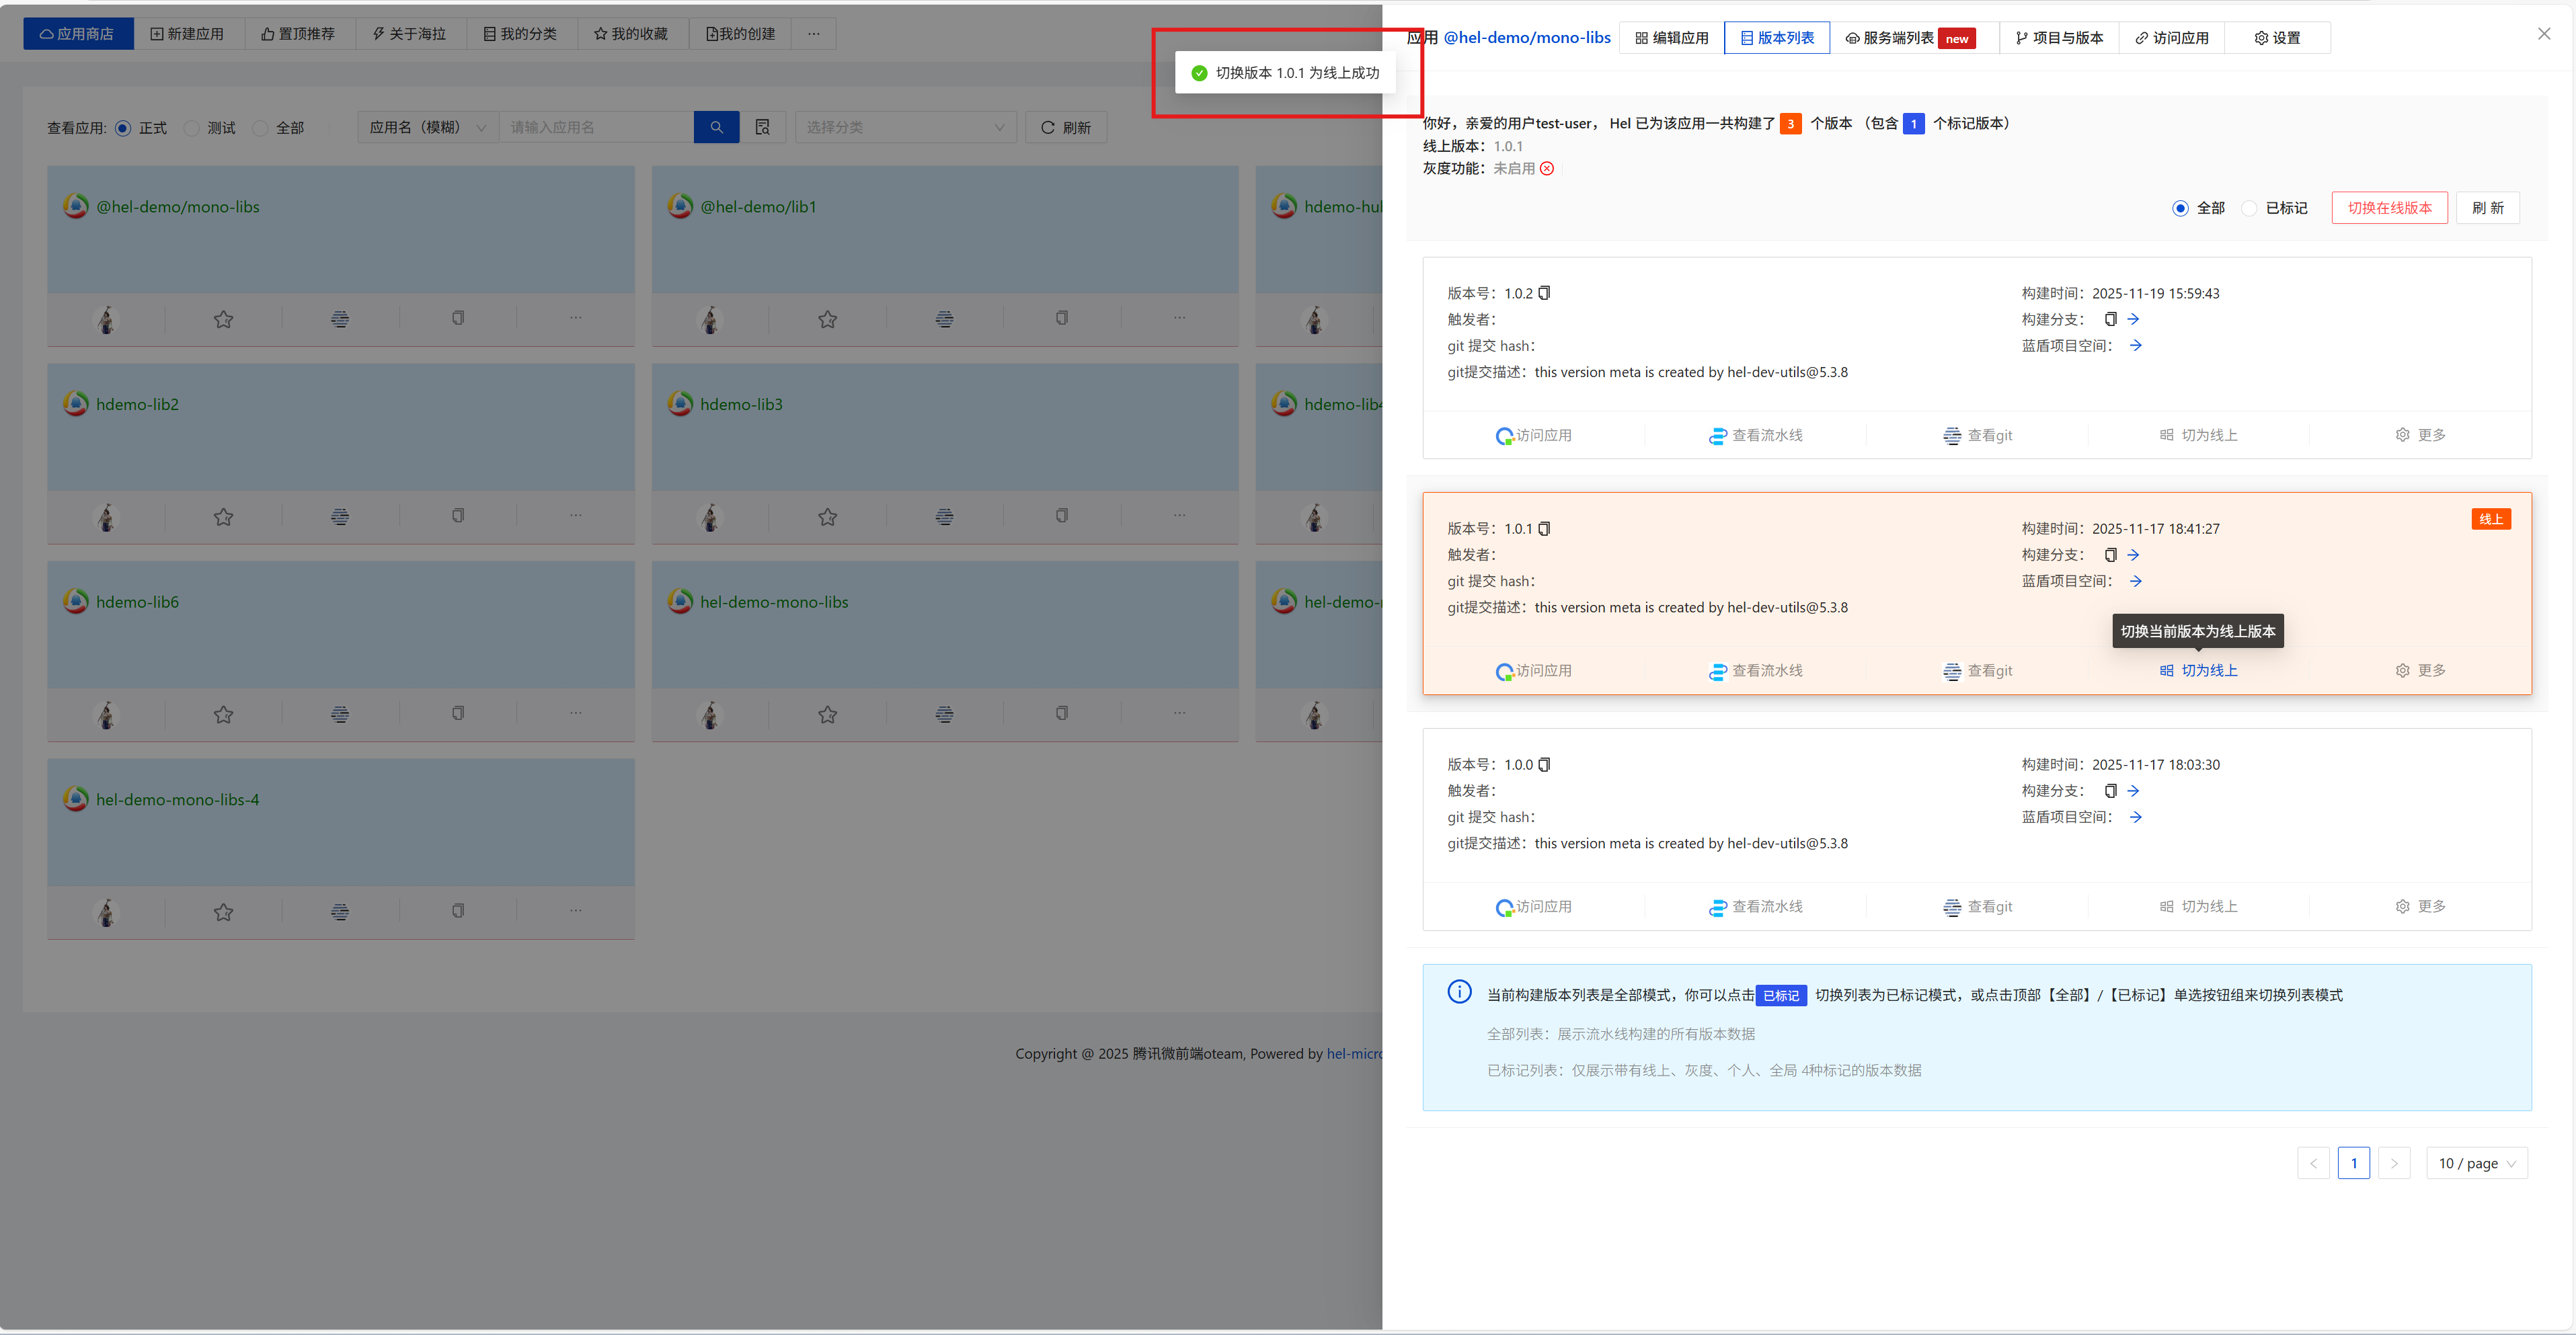Copy version number 1.0.0 icon

click(1544, 764)
